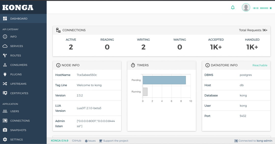Open the Upstreams shuffle icon
Screen dimensions: 275x144
(x=5, y=84)
